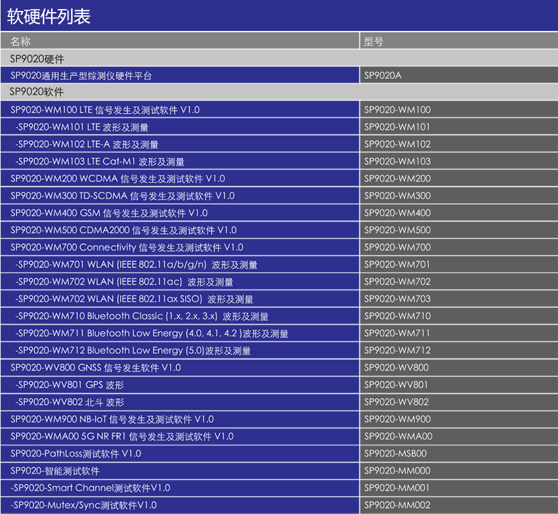Click SP9020-WM100 LTE 信号发生及测试软件 V1.0 name
Image resolution: width=558 pixels, height=514 pixels.
click(x=105, y=110)
